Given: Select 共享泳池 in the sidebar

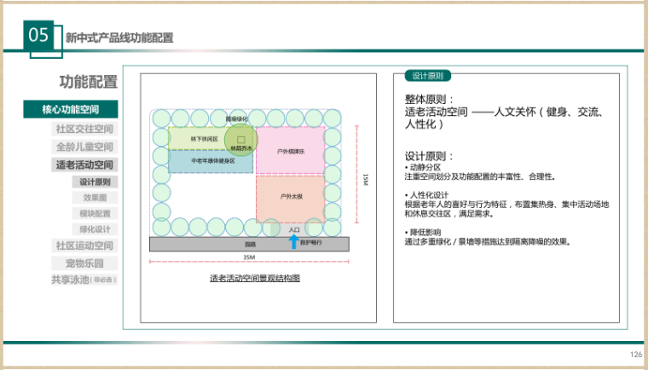Looking at the screenshot, I should coord(83,279).
